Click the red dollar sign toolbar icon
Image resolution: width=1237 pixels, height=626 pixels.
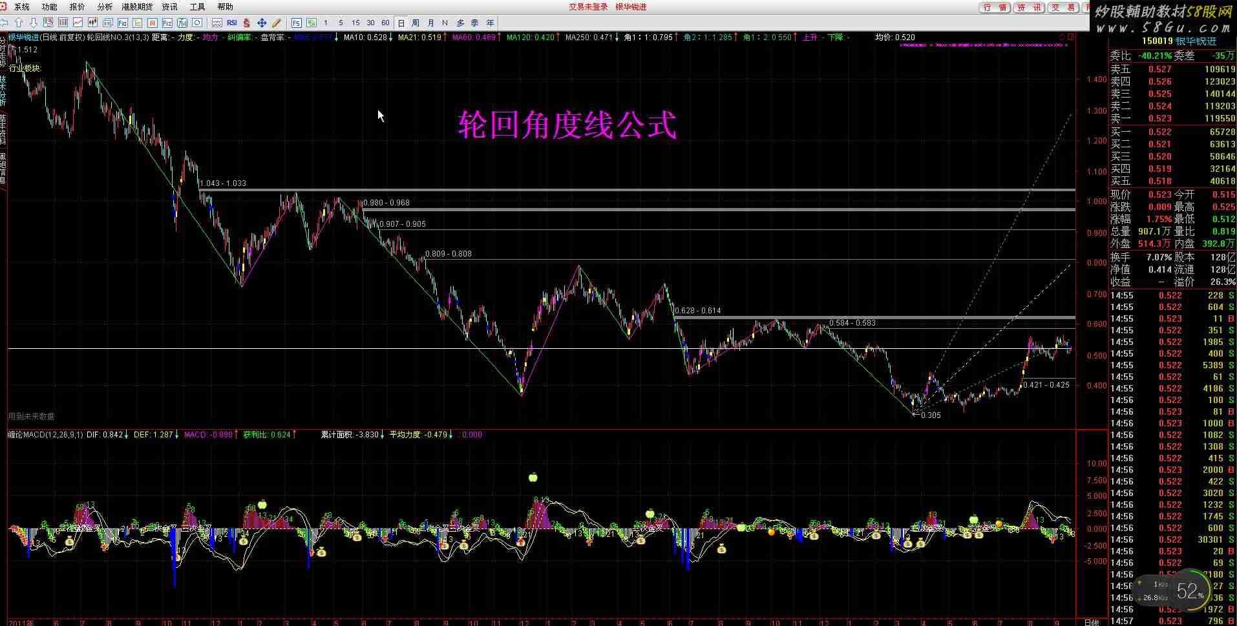pos(247,23)
